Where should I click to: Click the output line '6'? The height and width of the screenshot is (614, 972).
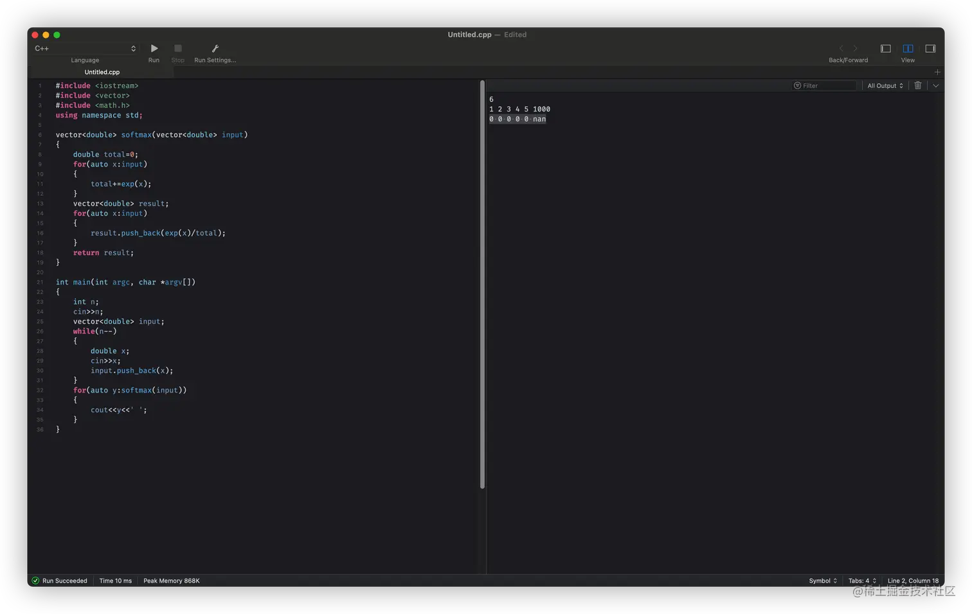tap(491, 100)
